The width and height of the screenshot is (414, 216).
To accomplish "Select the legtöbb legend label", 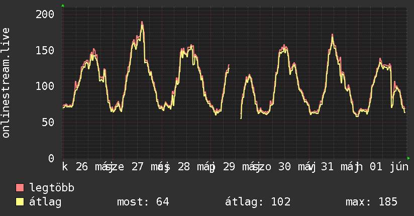I will (x=52, y=188).
